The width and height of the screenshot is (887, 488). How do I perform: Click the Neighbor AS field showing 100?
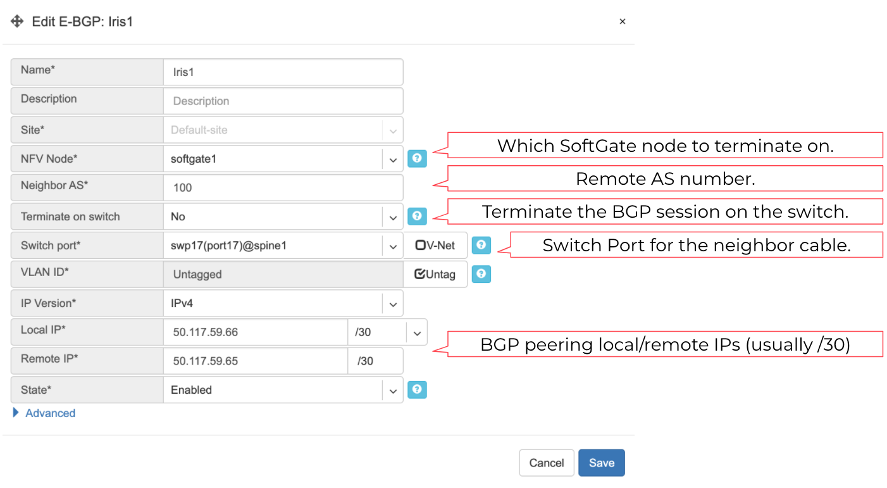pyautogui.click(x=283, y=187)
